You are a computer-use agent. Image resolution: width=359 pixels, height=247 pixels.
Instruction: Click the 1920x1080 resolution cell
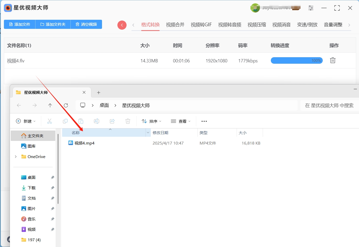click(217, 61)
